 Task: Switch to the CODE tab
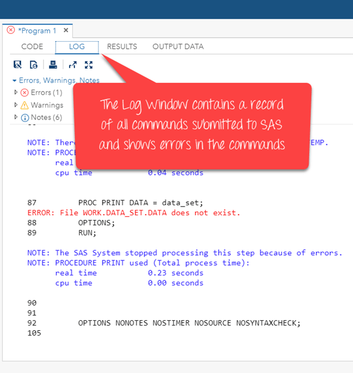point(32,46)
